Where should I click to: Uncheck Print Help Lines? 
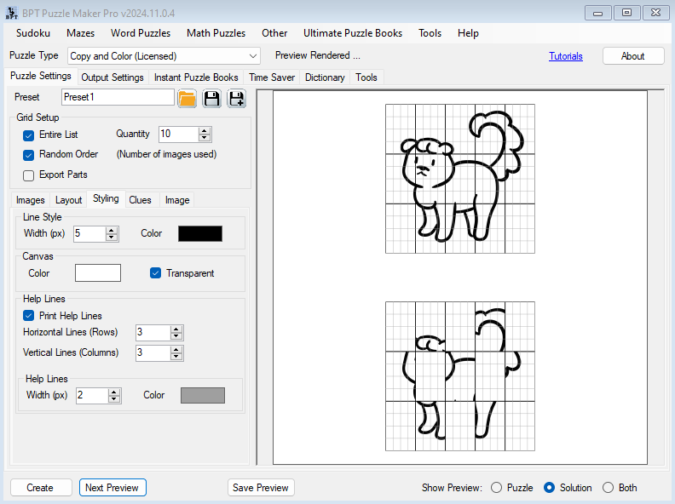[x=28, y=316]
